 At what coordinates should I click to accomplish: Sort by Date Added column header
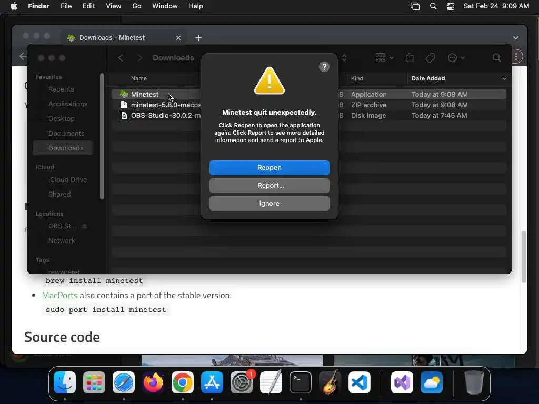(x=428, y=78)
